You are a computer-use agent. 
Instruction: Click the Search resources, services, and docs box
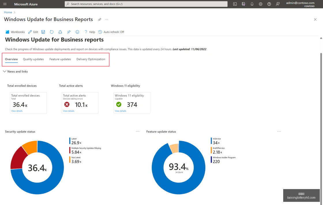pyautogui.click(x=146, y=4)
